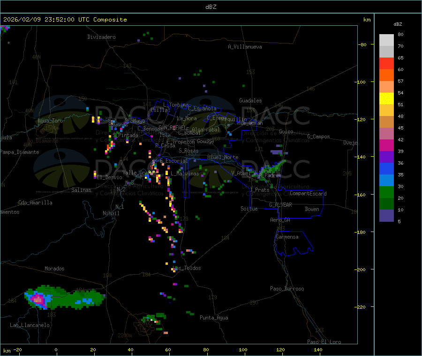
Task: Pick the magenta 39–42 dBZ legend swatch
Action: 386,145
